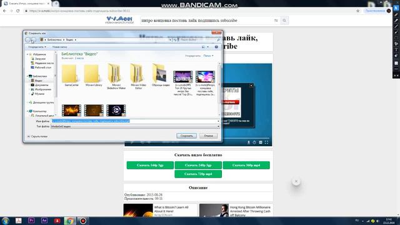Open the Образцы видео folder
The height and width of the screenshot is (225, 400).
point(161,75)
